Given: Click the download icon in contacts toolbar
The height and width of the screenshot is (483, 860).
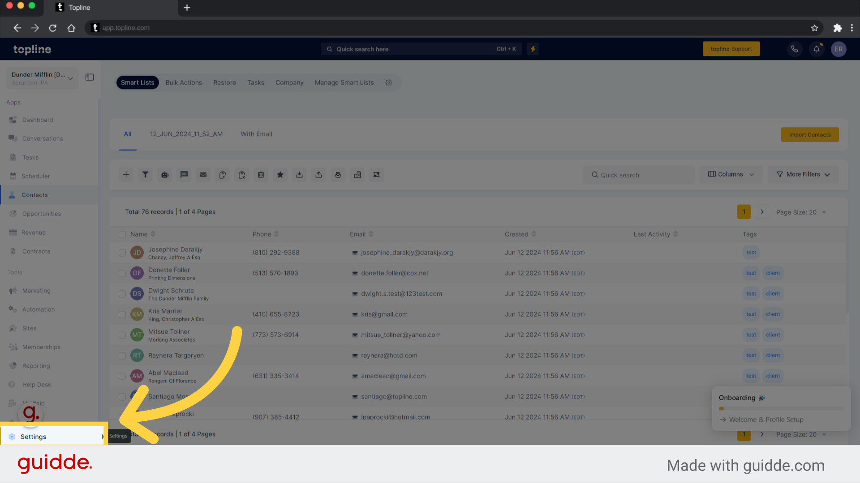Looking at the screenshot, I should tap(300, 174).
